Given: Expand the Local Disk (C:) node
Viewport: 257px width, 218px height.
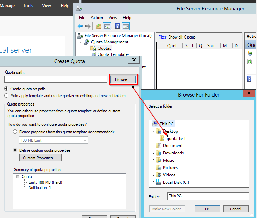Looking at the screenshot, I should click(153, 182).
